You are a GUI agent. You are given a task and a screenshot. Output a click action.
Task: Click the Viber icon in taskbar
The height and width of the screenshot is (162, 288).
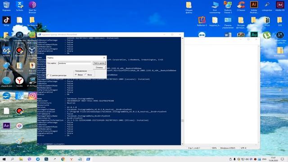click(x=29, y=159)
